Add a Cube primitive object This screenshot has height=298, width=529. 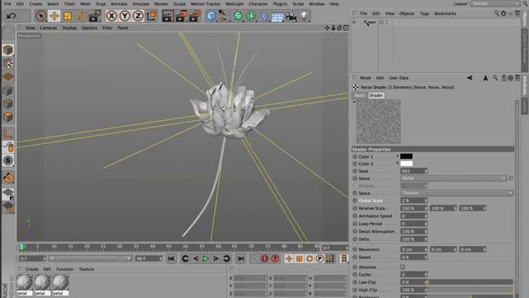212,16
